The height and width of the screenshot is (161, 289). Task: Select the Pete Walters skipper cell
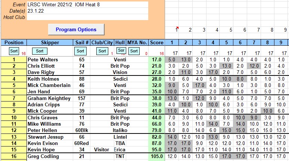click(x=50, y=59)
